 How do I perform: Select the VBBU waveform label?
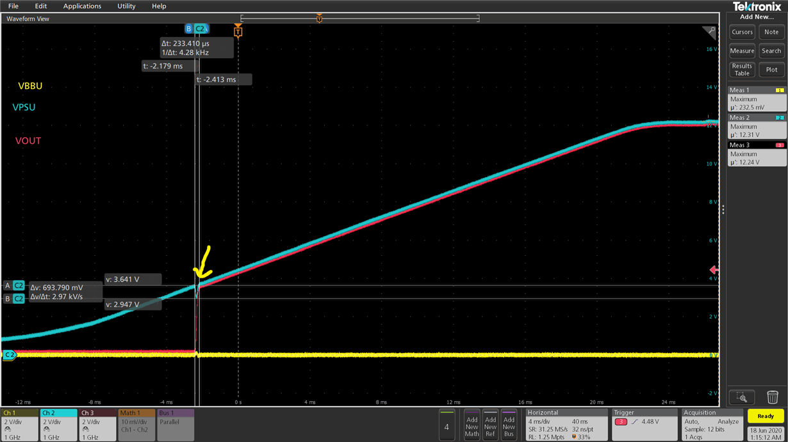30,86
